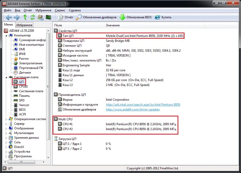Expand the Мультимедиа tree node
Screen dimensions: 241x173
(x=6, y=133)
